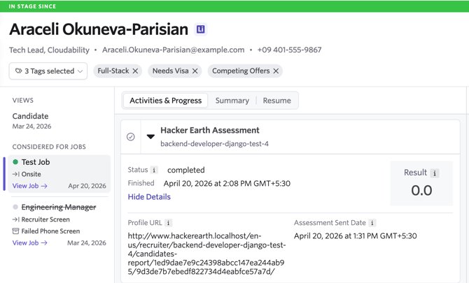Click the candidate name Araceli Okuneva-Parisian

tap(99, 29)
